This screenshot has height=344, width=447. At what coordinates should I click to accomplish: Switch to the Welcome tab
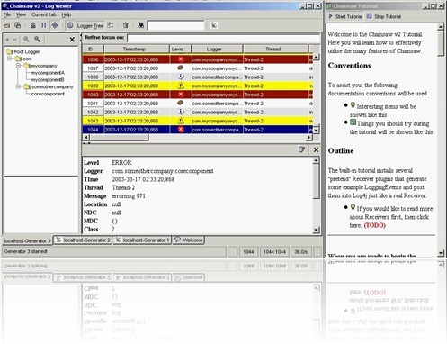[189, 240]
